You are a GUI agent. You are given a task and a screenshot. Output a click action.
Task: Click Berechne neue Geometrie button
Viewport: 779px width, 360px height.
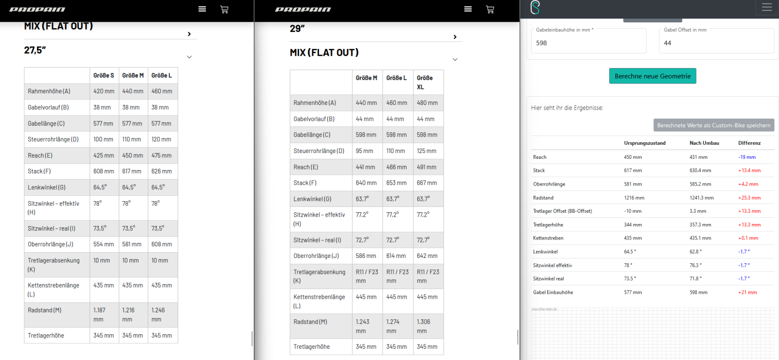(652, 76)
